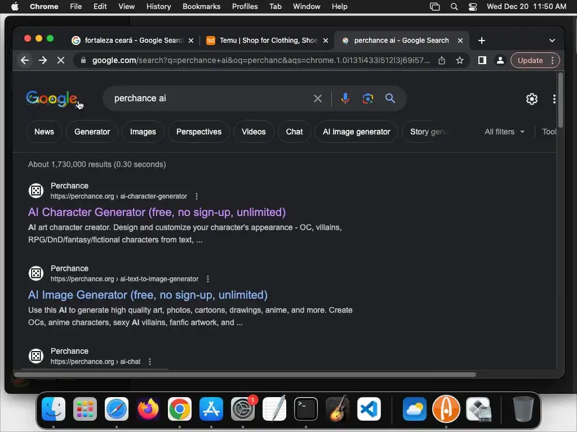Click the Update Chrome button
Image resolution: width=577 pixels, height=432 pixels.
coord(530,60)
